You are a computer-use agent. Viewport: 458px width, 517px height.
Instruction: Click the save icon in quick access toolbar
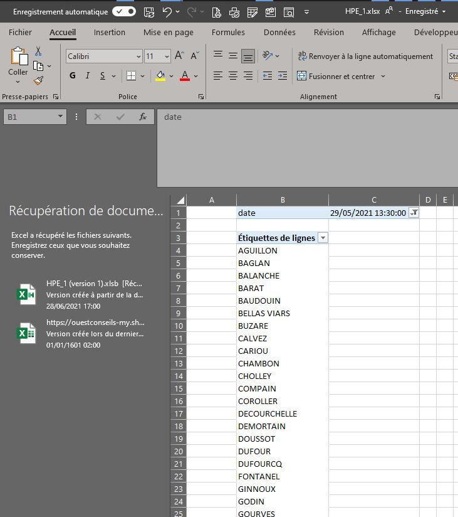click(x=149, y=12)
